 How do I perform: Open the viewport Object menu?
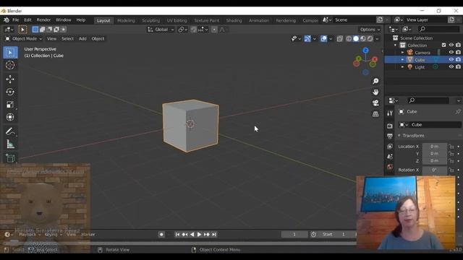(98, 38)
